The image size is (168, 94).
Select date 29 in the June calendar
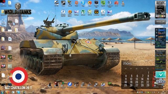click(148, 85)
